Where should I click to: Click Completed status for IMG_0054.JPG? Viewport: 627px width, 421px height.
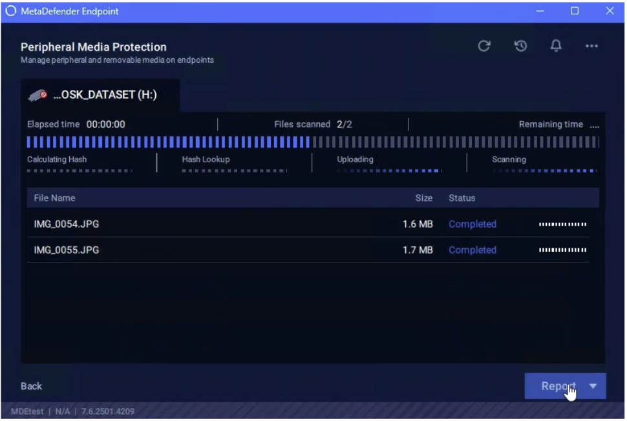point(473,224)
